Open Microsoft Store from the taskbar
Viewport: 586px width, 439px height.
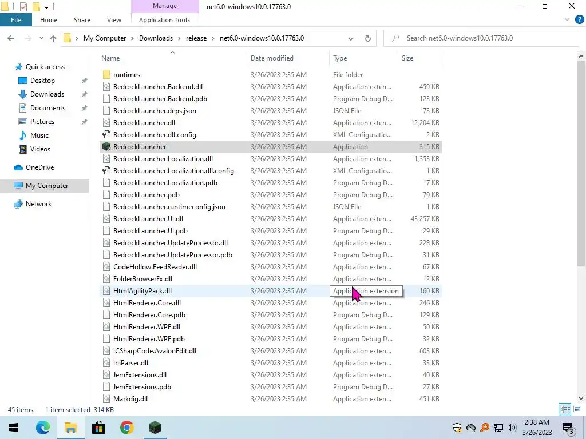(x=98, y=428)
